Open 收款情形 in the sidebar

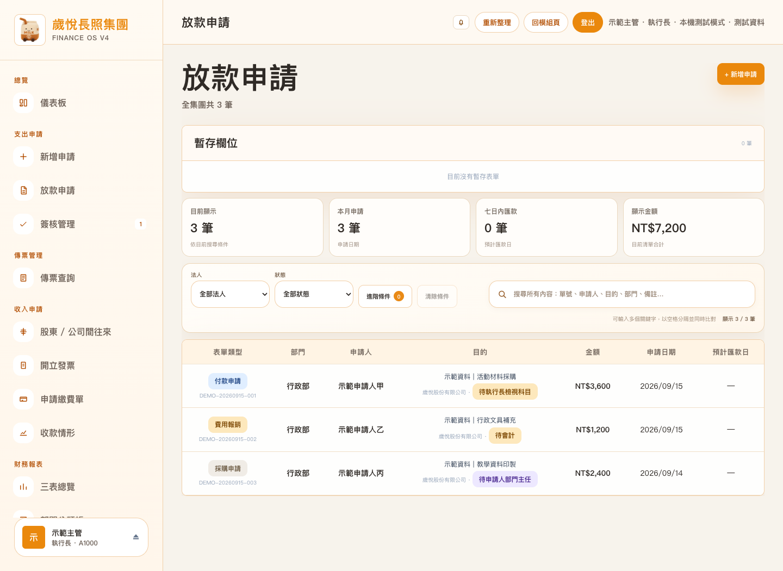(80, 433)
